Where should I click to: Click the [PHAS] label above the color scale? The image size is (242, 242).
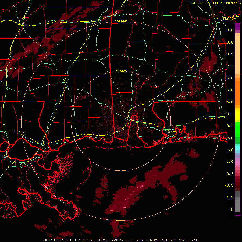point(227,19)
